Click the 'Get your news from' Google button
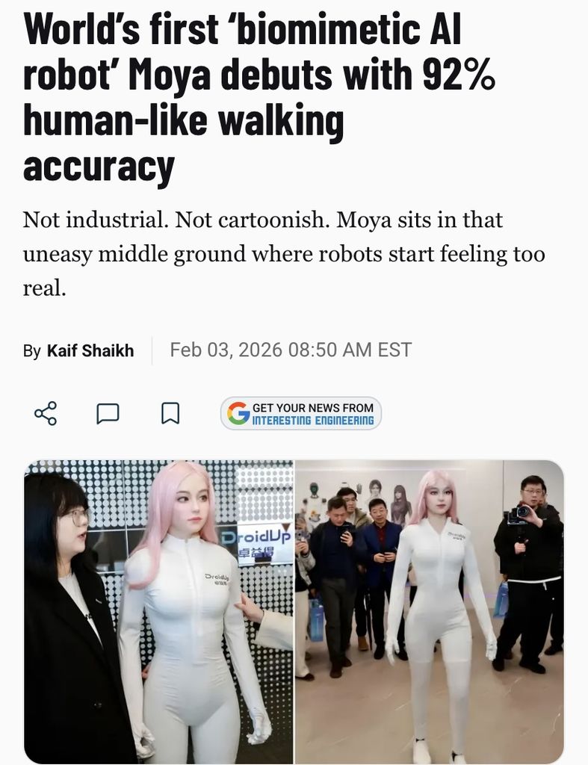 point(300,413)
